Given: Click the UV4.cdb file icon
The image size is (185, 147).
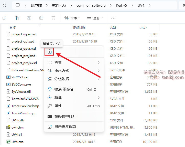Looking at the screenshot, I should click(8, 120).
